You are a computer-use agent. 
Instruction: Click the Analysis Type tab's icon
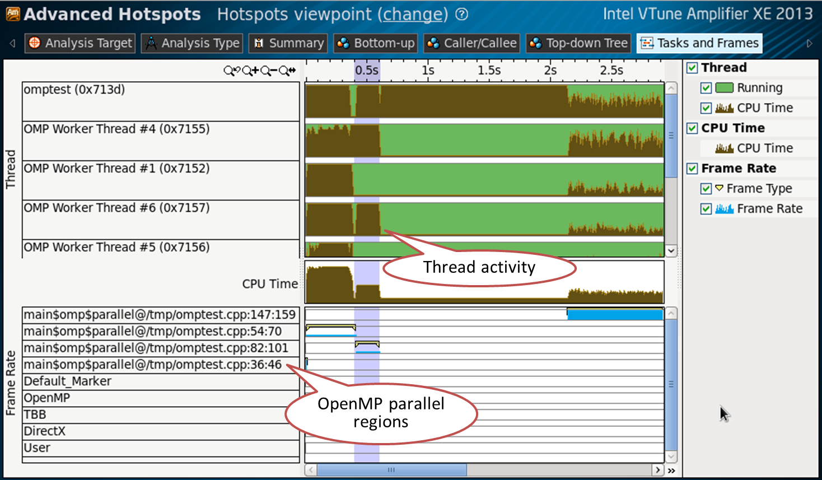click(x=151, y=43)
